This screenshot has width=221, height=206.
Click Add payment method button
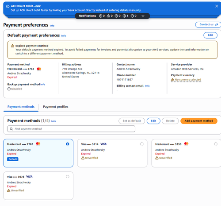click(x=199, y=121)
